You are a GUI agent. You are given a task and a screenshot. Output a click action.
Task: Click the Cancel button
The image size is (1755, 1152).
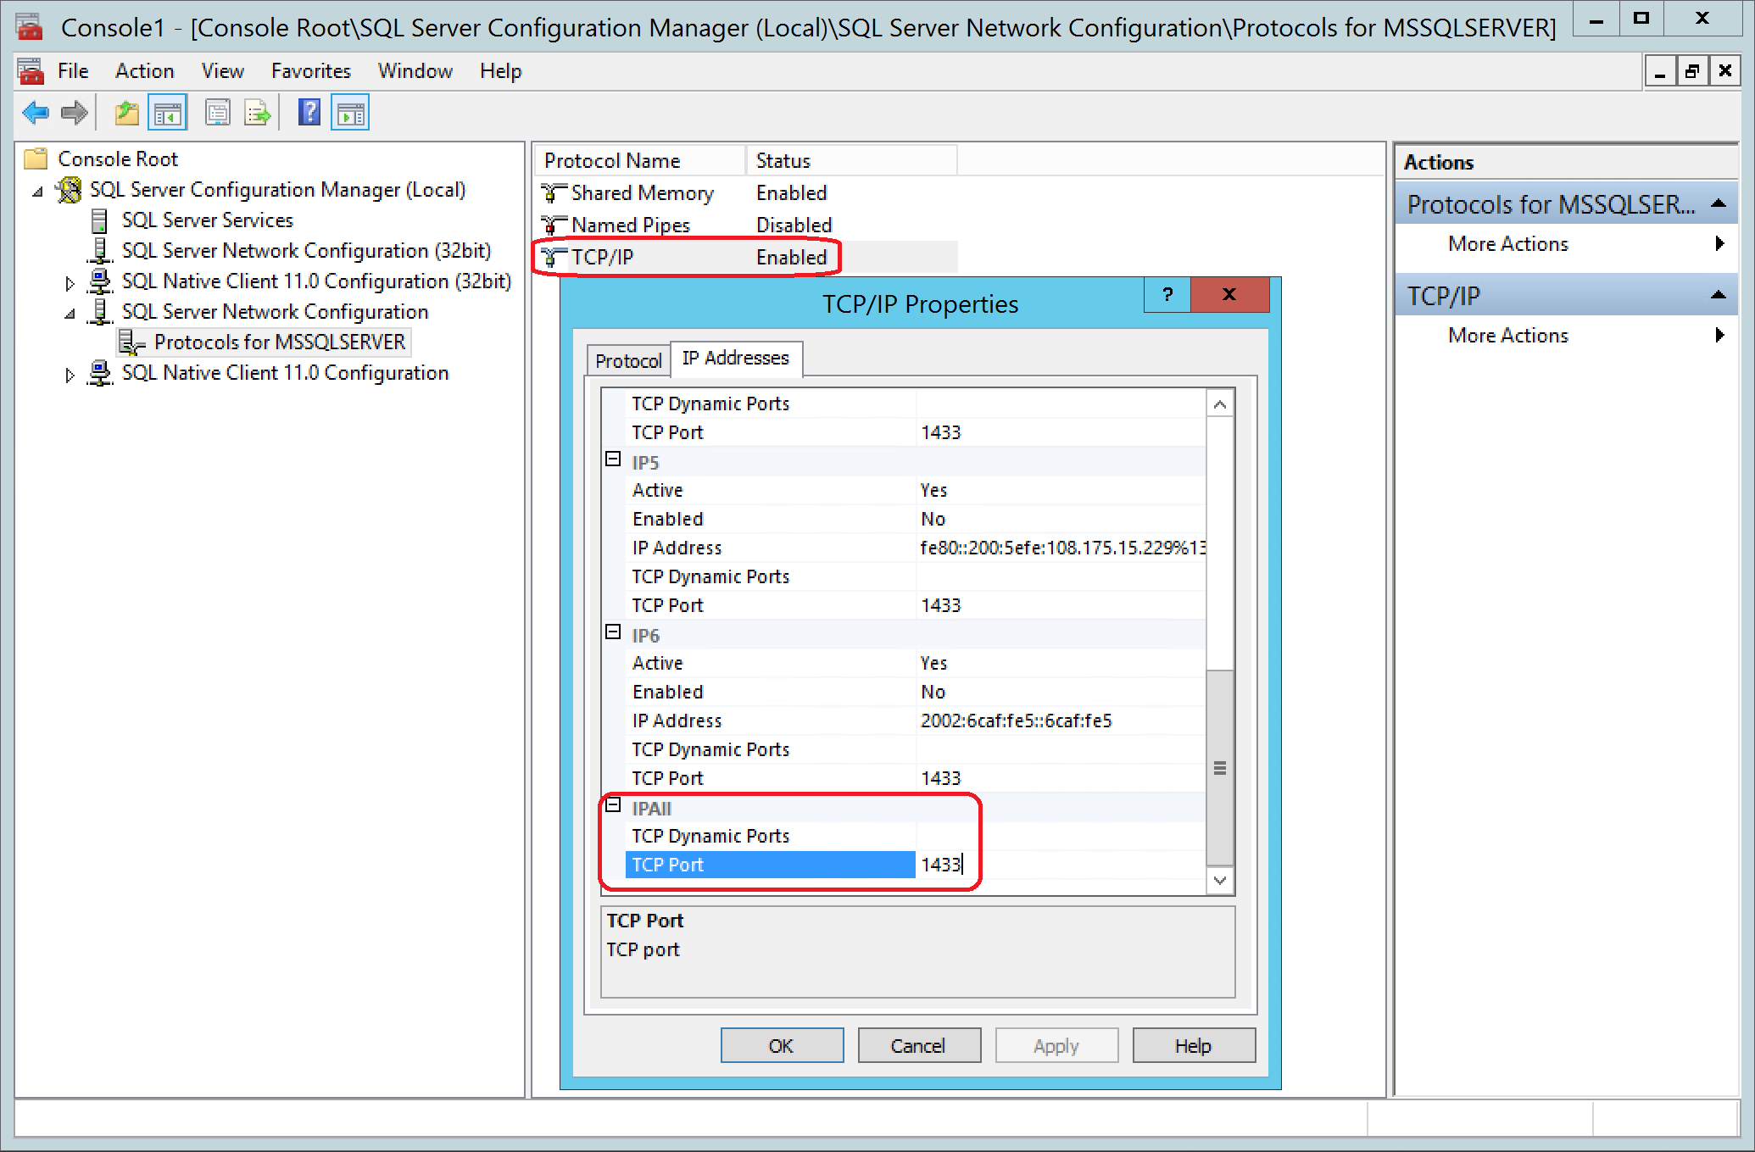click(919, 1044)
